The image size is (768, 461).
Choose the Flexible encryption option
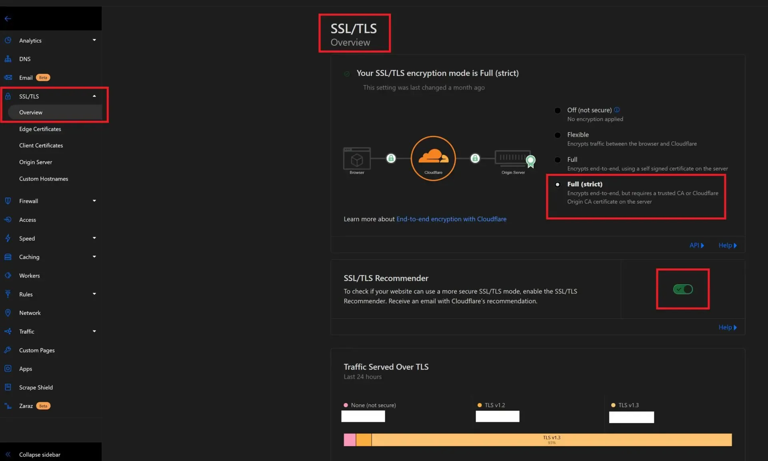click(558, 135)
